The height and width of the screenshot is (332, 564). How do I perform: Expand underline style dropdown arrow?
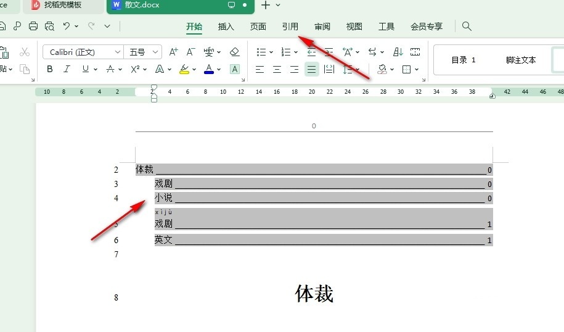tap(96, 69)
